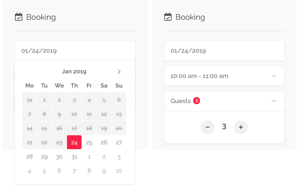300x192 pixels.
Task: Select February 10 in the calendar
Action: [119, 171]
